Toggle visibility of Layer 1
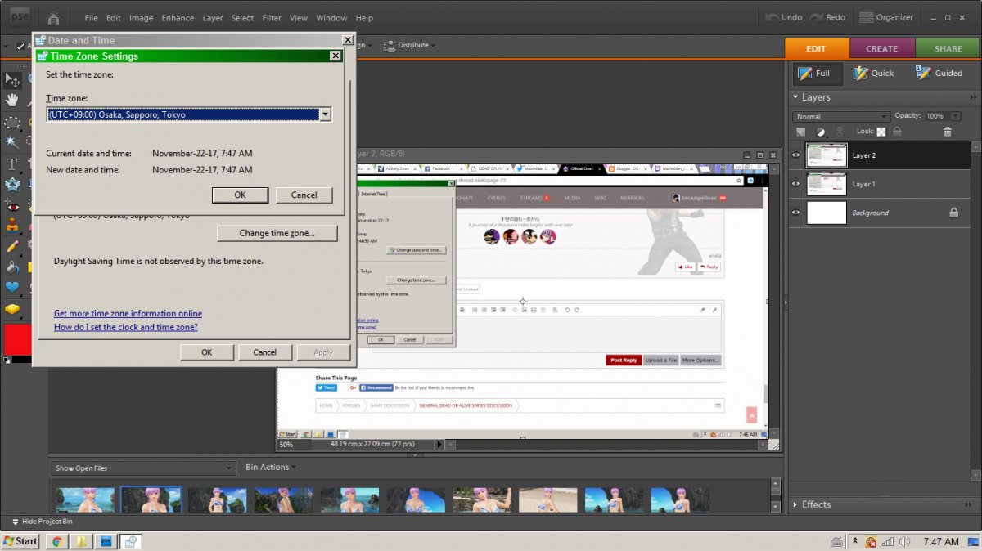The width and height of the screenshot is (982, 551). (x=795, y=184)
